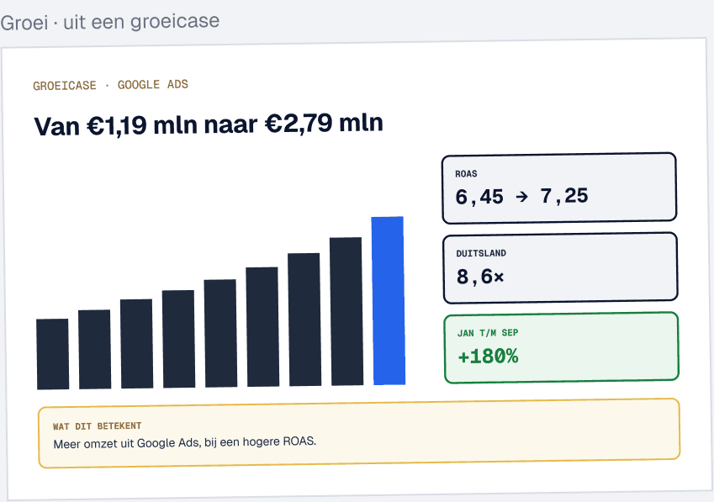
Task: Click the 'DUITSLAND' card label
Action: tap(481, 253)
